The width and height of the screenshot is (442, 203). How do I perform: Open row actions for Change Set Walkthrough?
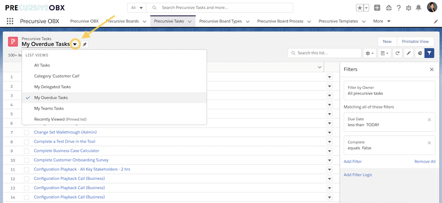point(329,132)
